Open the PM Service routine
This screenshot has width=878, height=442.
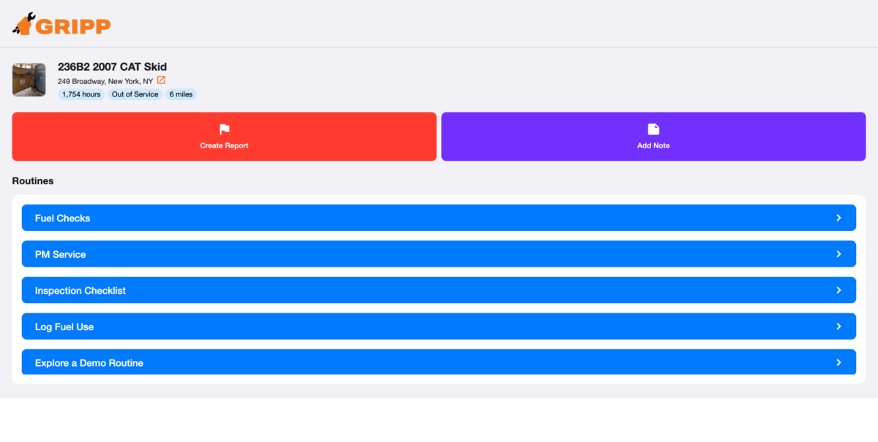click(x=61, y=254)
